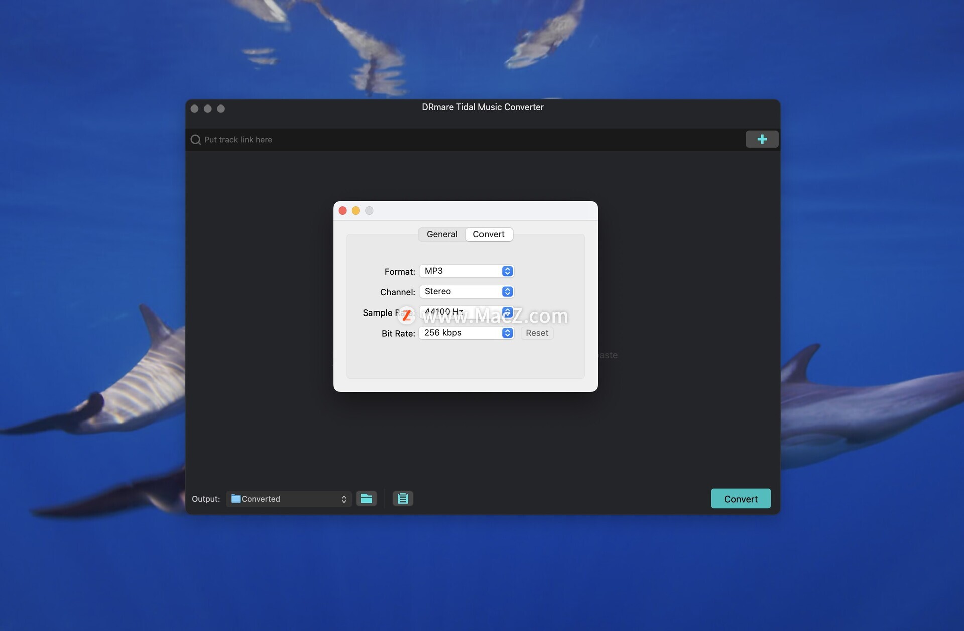
Task: Click the Reset button
Action: pos(537,333)
